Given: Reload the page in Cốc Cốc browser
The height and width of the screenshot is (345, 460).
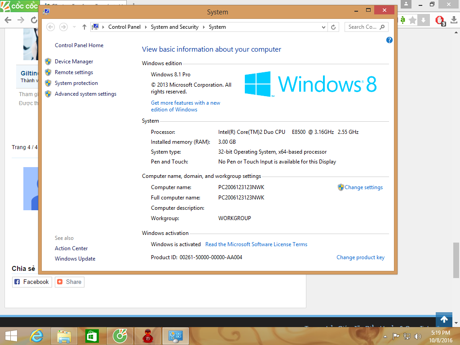Looking at the screenshot, I should click(34, 20).
